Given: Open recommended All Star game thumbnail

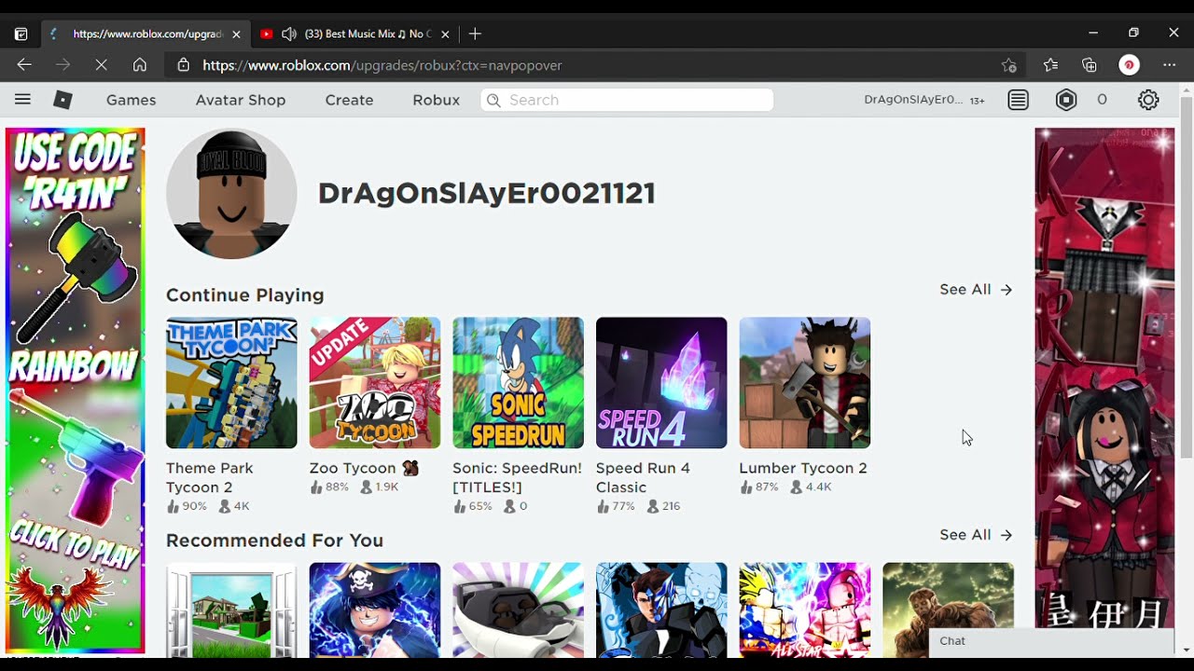Looking at the screenshot, I should [805, 609].
